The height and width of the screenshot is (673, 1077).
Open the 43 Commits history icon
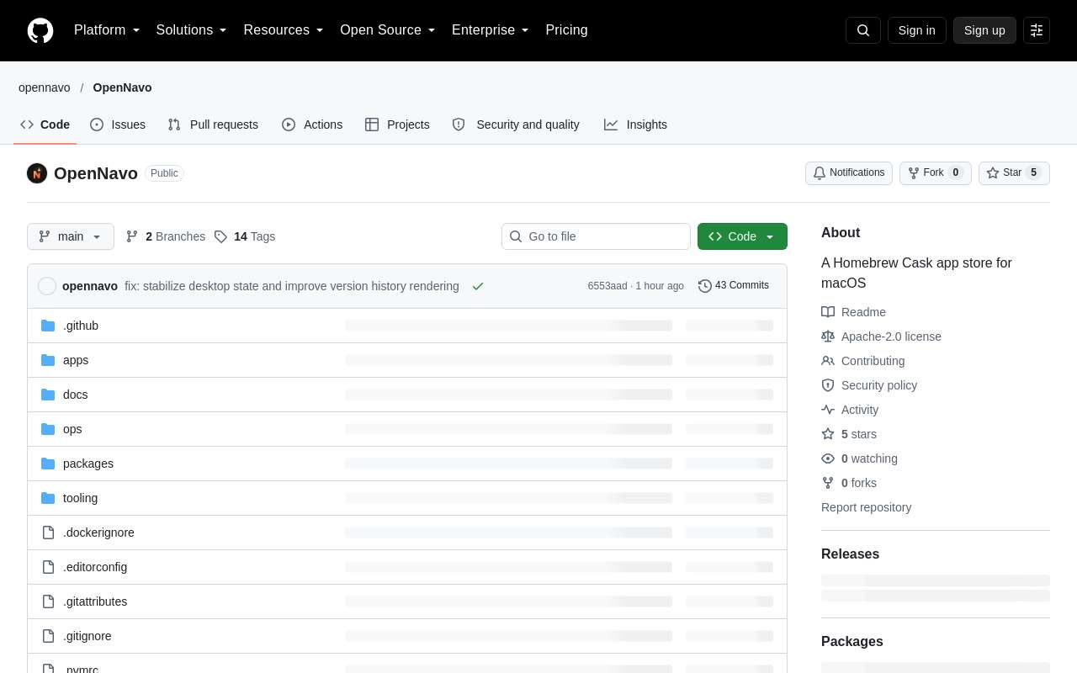point(705,286)
